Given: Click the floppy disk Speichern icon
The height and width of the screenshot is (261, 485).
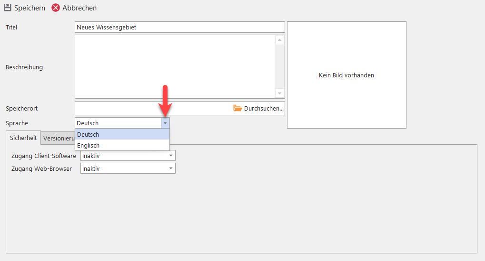Looking at the screenshot, I should point(8,8).
